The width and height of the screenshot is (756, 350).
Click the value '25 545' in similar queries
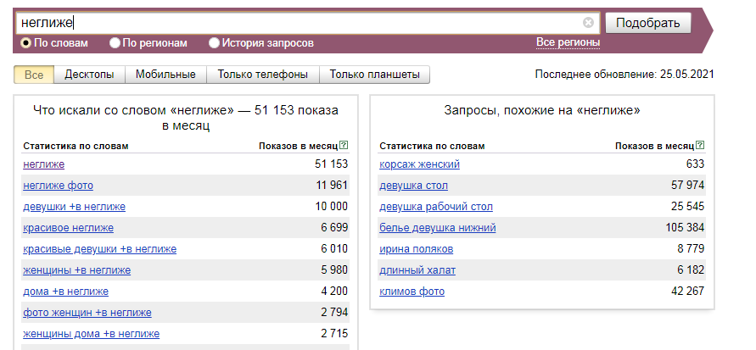point(687,207)
